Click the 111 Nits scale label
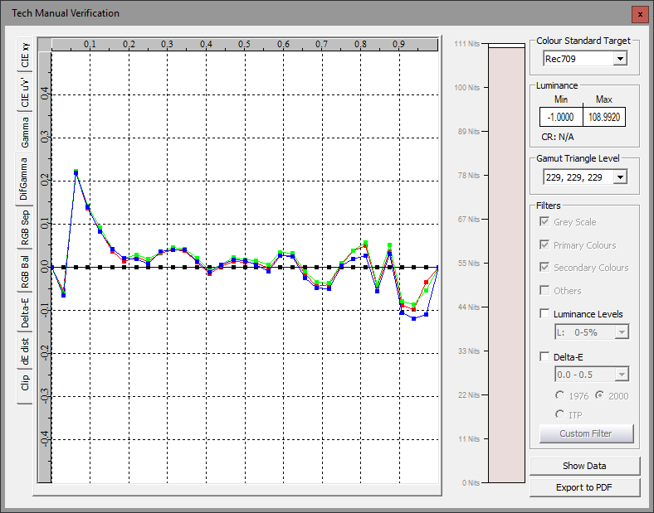Viewport: 654px width, 513px height. point(467,44)
